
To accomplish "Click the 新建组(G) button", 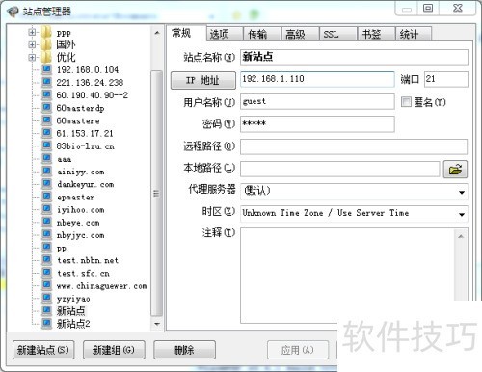I will click(114, 350).
